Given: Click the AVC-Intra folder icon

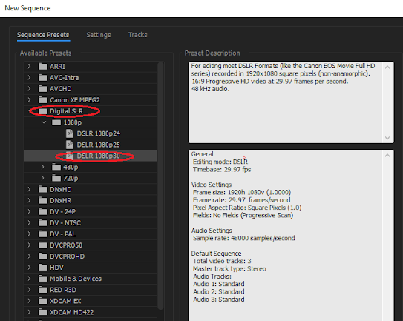Looking at the screenshot, I should 43,78.
